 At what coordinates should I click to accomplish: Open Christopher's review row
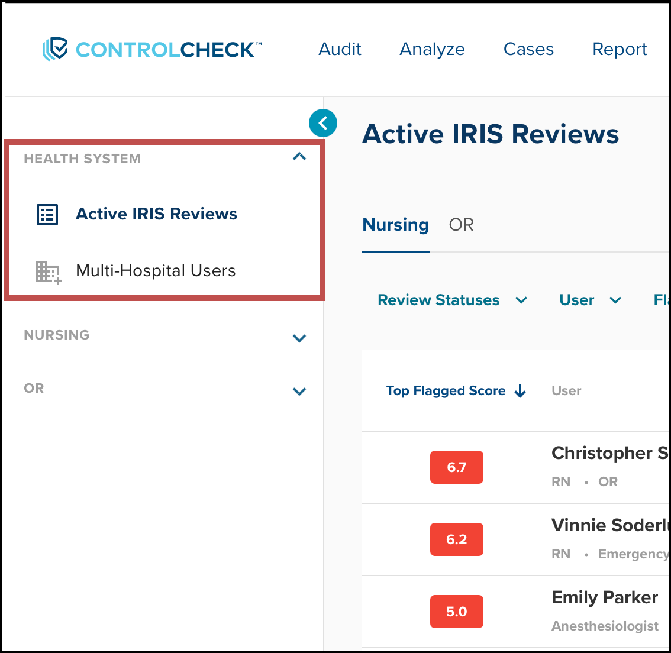point(515,467)
